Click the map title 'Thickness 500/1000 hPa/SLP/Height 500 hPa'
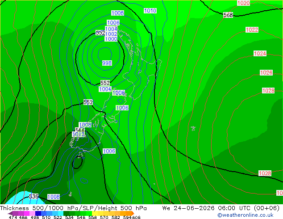This screenshot has height=219, width=283. [x=73, y=208]
